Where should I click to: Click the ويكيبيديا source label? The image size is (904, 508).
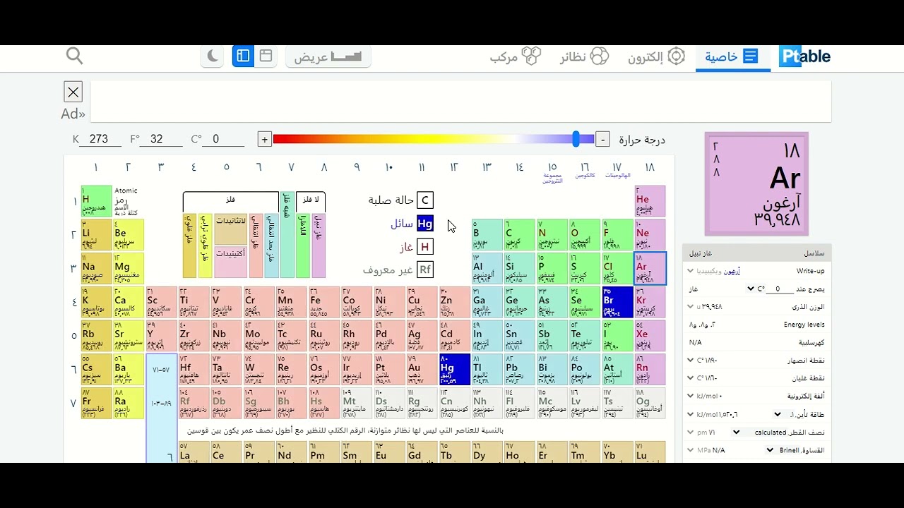710,271
